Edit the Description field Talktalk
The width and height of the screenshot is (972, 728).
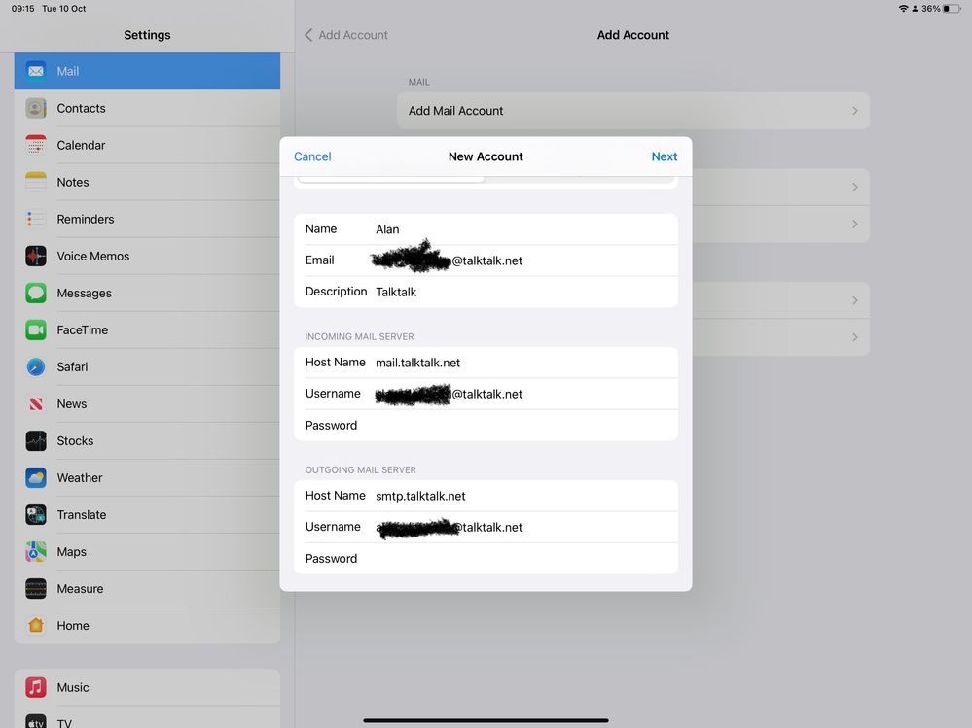(486, 292)
